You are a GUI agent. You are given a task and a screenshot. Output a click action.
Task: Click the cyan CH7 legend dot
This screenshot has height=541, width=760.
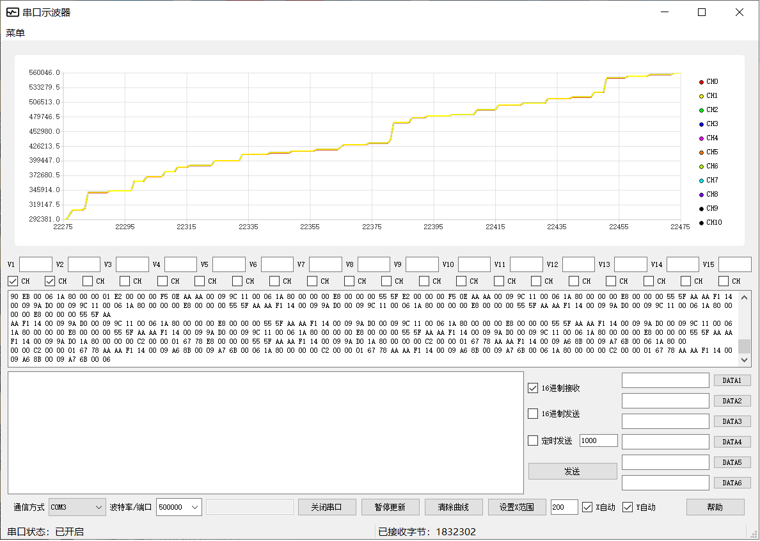click(x=701, y=181)
